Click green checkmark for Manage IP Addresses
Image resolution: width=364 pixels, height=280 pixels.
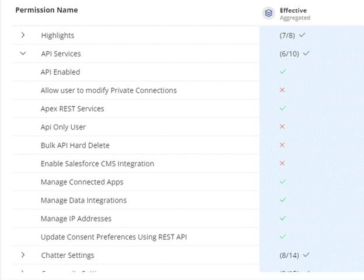[282, 218]
